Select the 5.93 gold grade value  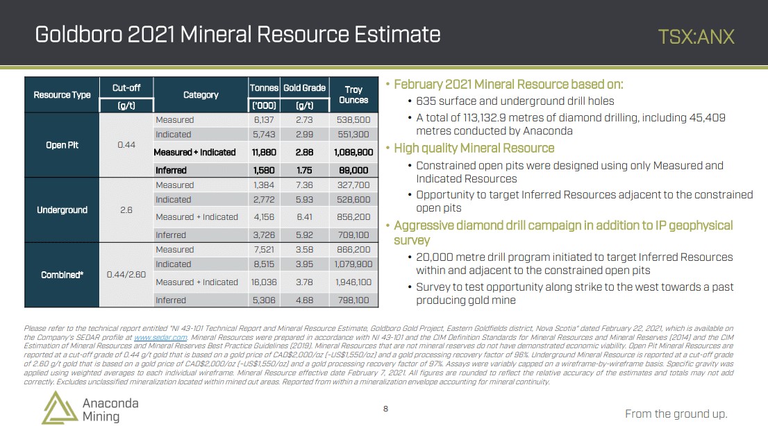(x=305, y=200)
